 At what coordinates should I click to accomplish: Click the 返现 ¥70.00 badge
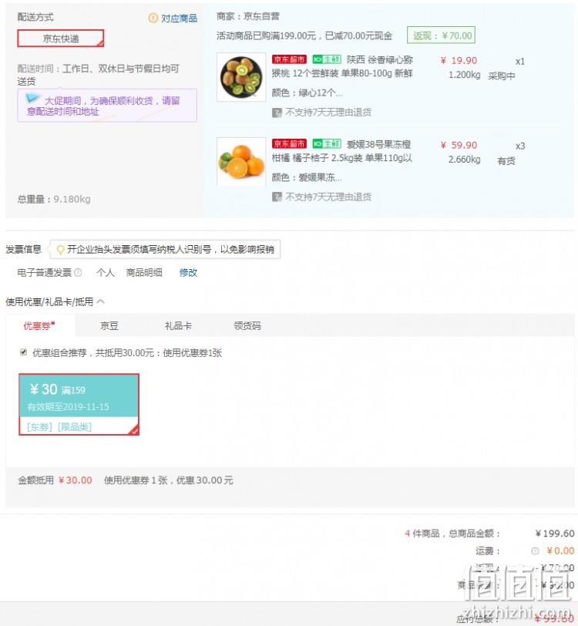tap(441, 35)
